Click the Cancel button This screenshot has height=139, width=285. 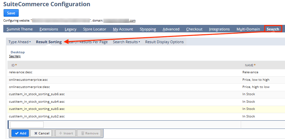[x=41, y=133]
